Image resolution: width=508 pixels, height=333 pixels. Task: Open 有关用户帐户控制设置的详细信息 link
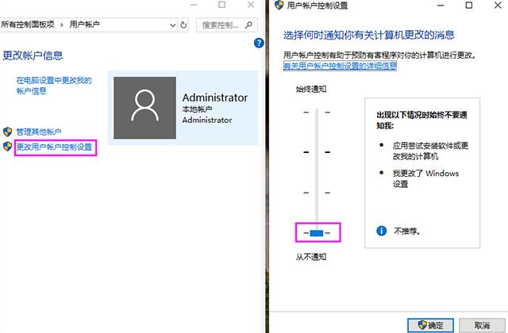coord(340,66)
